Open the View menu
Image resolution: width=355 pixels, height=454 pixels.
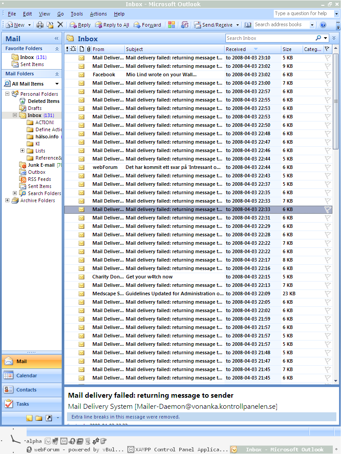(44, 14)
